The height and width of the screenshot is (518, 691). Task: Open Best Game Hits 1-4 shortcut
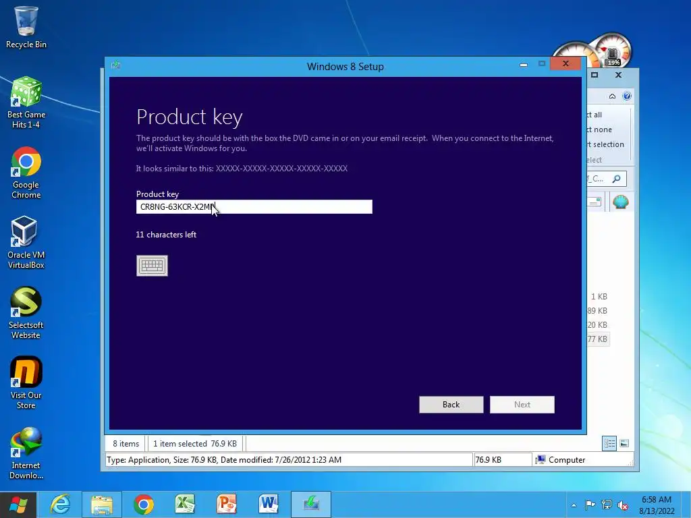point(26,103)
